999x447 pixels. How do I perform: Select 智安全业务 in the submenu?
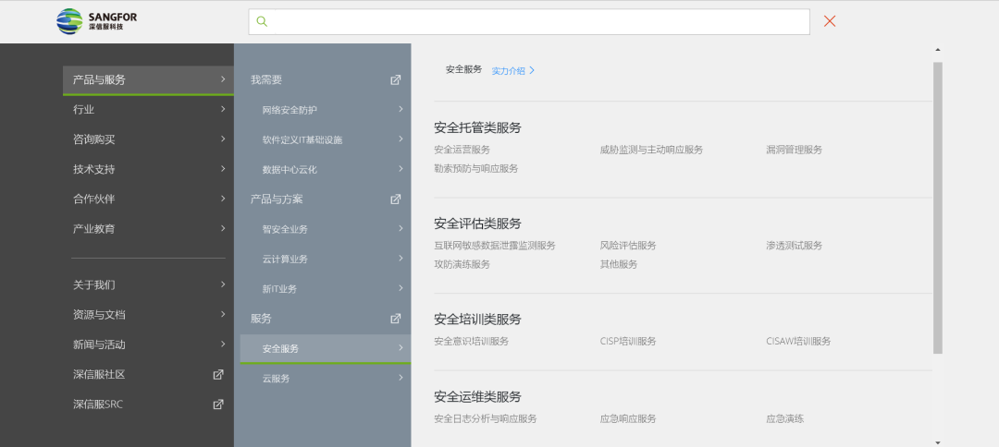point(285,229)
